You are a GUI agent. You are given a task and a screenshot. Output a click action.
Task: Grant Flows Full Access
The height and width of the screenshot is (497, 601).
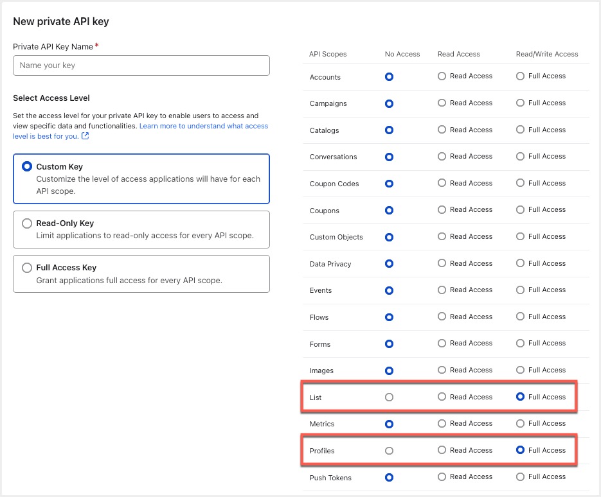pyautogui.click(x=520, y=317)
